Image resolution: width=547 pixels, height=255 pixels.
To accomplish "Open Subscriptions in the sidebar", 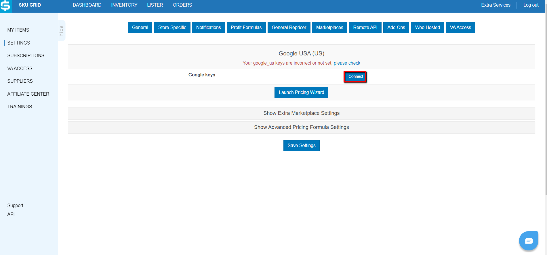I will pos(26,55).
